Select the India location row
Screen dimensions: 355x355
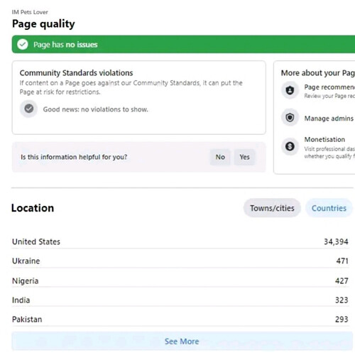[180, 300]
